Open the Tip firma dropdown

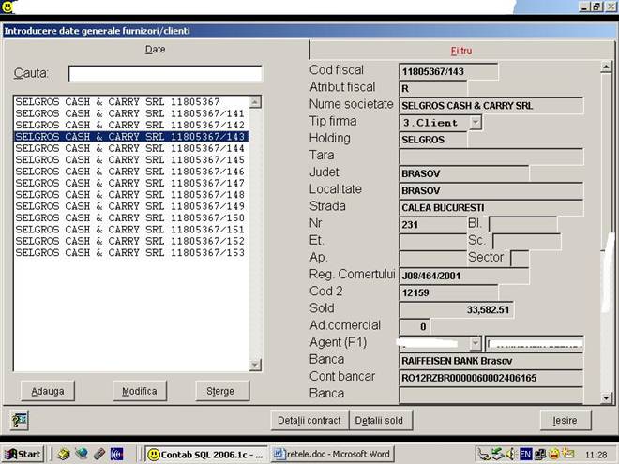(476, 123)
